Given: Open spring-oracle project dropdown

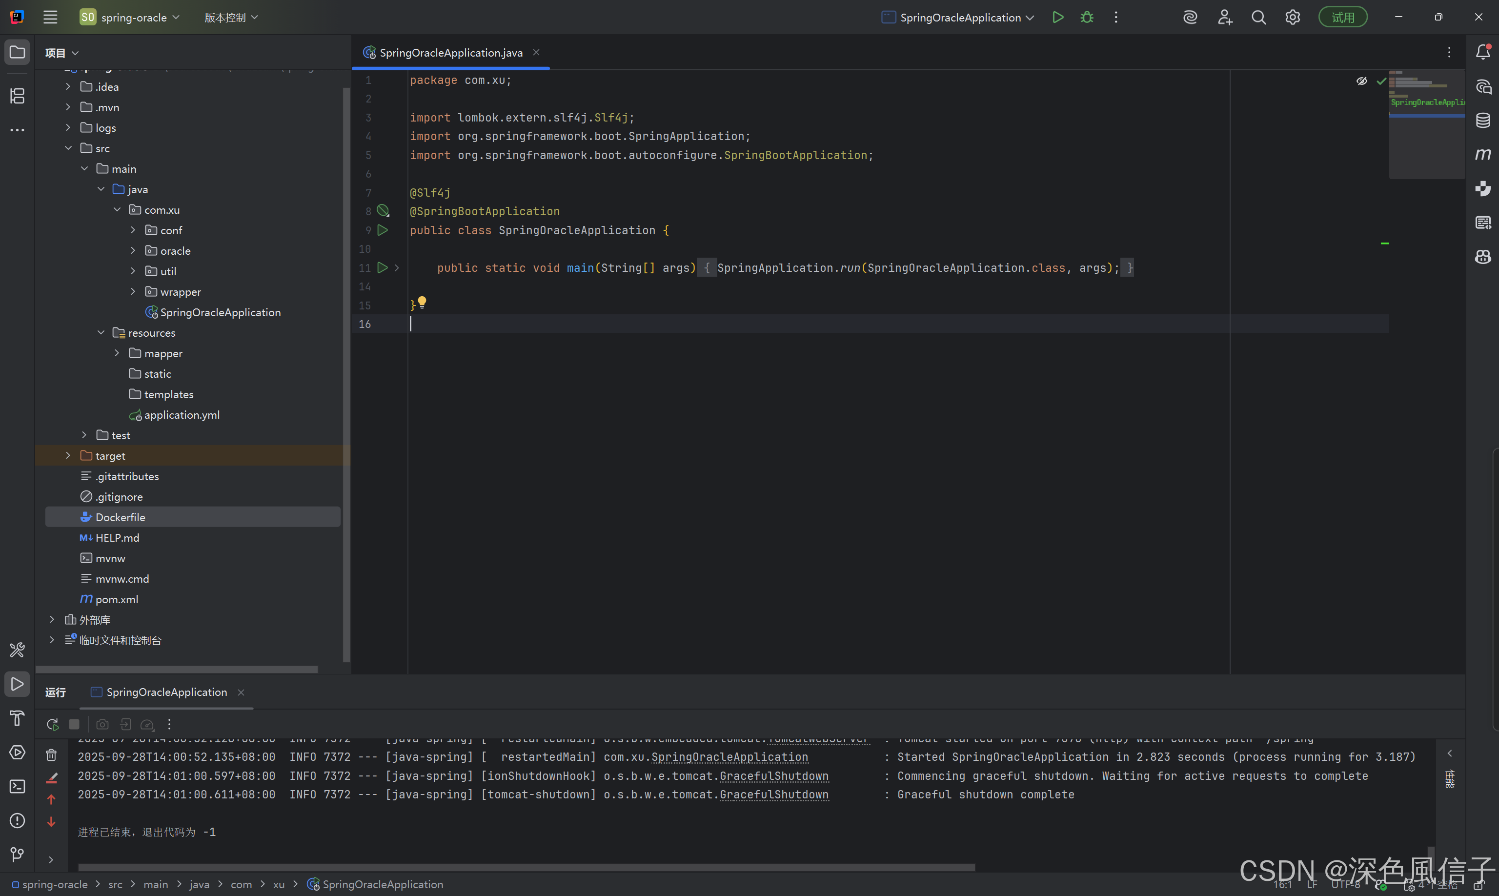Looking at the screenshot, I should [130, 18].
